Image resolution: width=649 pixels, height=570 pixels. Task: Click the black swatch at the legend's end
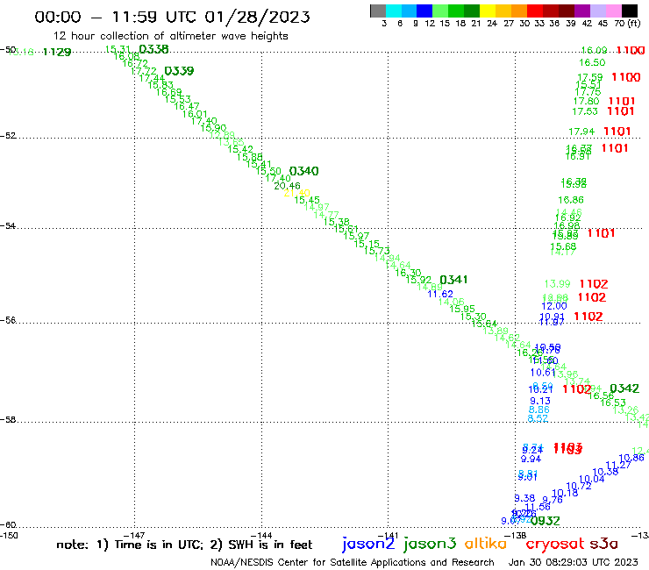pos(629,11)
